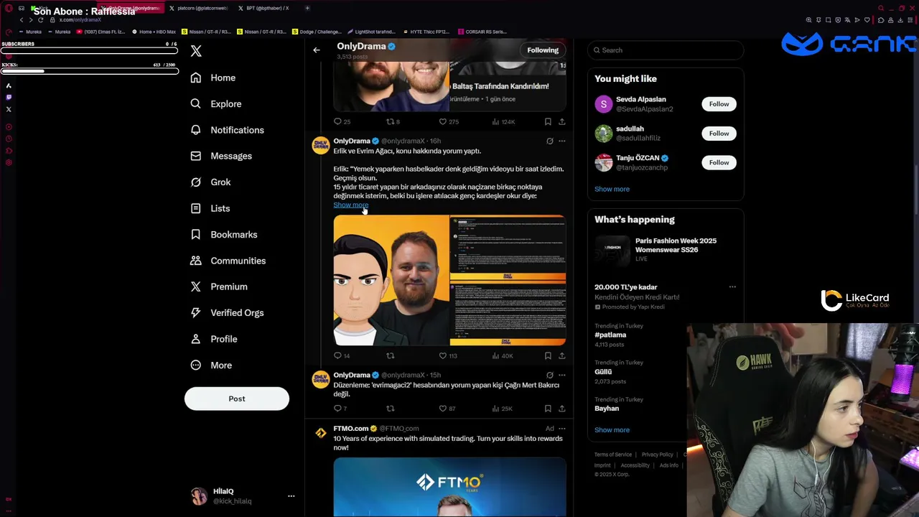Open Bookmarks in the sidebar
Viewport: 919px width, 517px height.
click(223, 235)
